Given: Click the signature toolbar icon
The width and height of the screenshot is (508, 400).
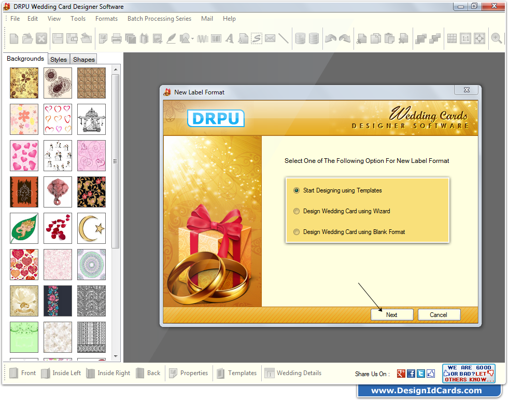Looking at the screenshot, I should click(x=257, y=38).
